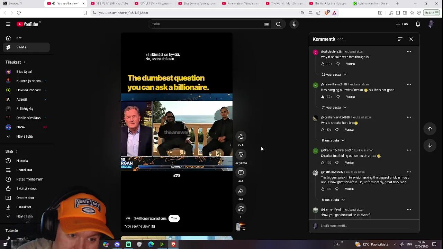This screenshot has height=249, width=443.
Task: Bookmark this page with the bookmark icon
Action: click(85, 13)
